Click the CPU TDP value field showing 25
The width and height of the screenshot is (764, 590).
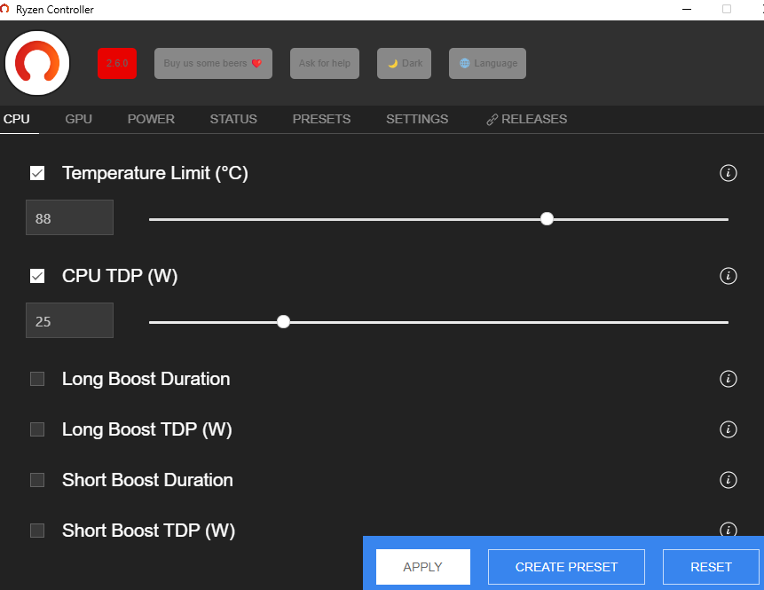[70, 320]
